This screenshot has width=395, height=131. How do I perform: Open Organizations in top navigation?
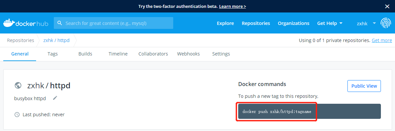(294, 23)
